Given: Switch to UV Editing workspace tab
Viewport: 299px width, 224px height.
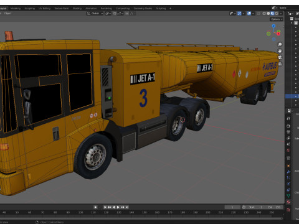Looking at the screenshot, I should (44, 8).
